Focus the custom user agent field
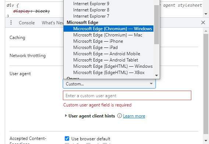Image resolution: width=209 pixels, height=144 pixels. (x=127, y=95)
